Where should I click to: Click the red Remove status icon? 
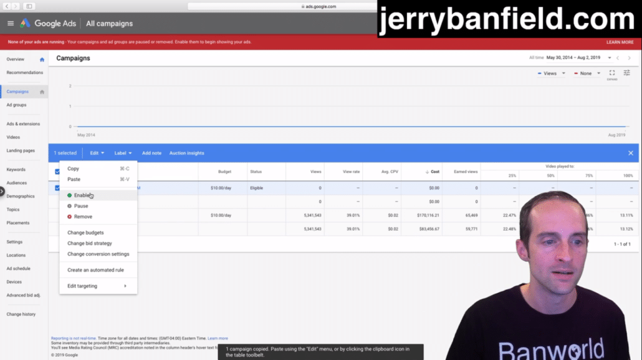pyautogui.click(x=70, y=216)
